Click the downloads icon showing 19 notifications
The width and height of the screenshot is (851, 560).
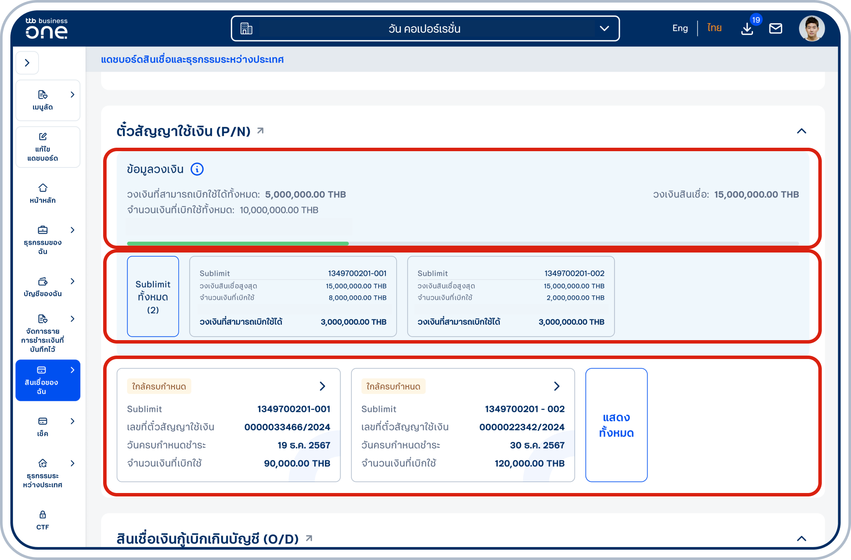747,28
